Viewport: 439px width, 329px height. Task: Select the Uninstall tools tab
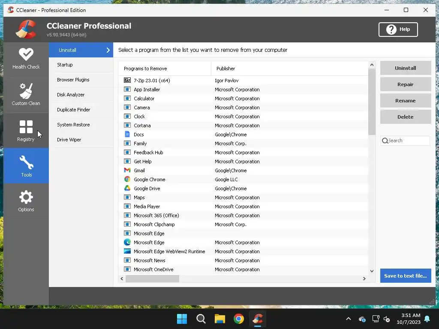coord(81,50)
